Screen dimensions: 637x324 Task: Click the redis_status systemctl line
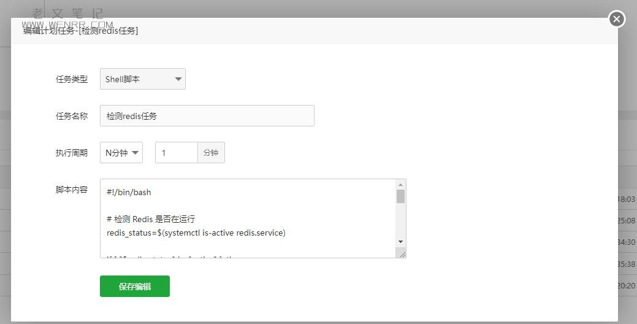(x=196, y=233)
